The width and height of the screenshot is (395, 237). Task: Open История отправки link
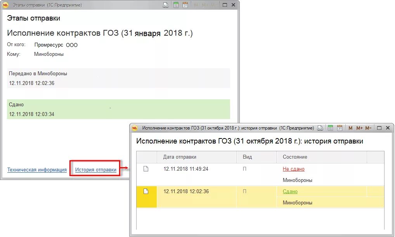click(x=96, y=170)
